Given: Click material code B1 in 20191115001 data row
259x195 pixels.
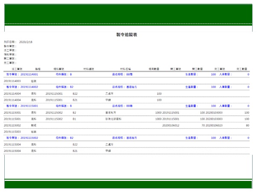Looking at the screenshot, I should click(74, 119).
